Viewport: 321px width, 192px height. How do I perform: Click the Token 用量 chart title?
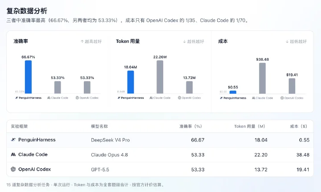(x=128, y=41)
